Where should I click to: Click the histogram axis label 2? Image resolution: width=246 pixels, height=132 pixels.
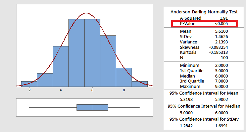(30, 90)
